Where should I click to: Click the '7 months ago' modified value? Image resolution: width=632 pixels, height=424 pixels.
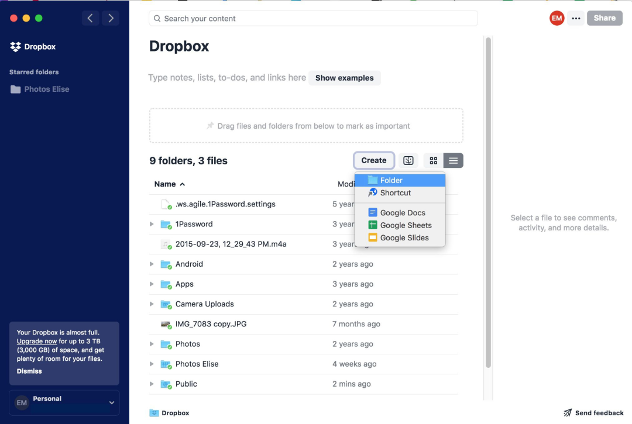[356, 324]
